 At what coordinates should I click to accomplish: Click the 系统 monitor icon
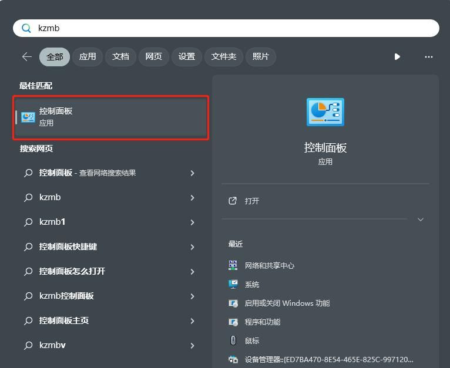(x=233, y=284)
